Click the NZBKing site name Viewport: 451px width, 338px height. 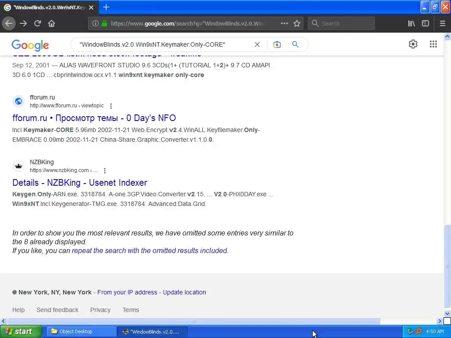42,162
